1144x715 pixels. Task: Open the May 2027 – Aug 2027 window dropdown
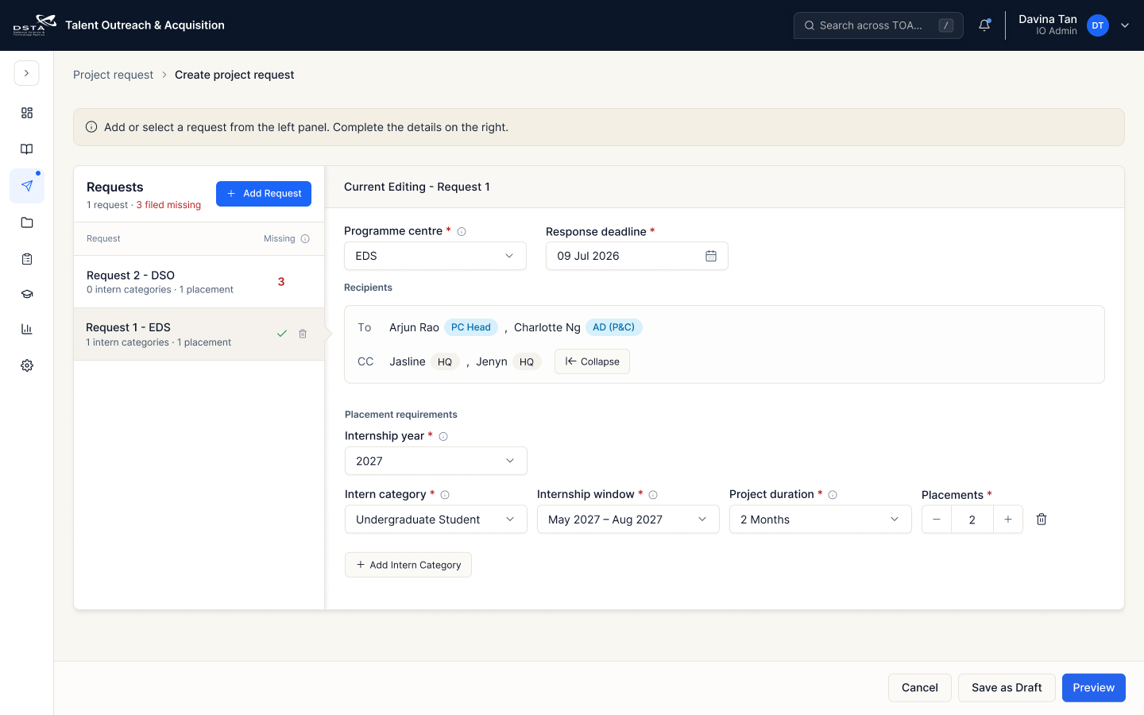[x=628, y=520]
